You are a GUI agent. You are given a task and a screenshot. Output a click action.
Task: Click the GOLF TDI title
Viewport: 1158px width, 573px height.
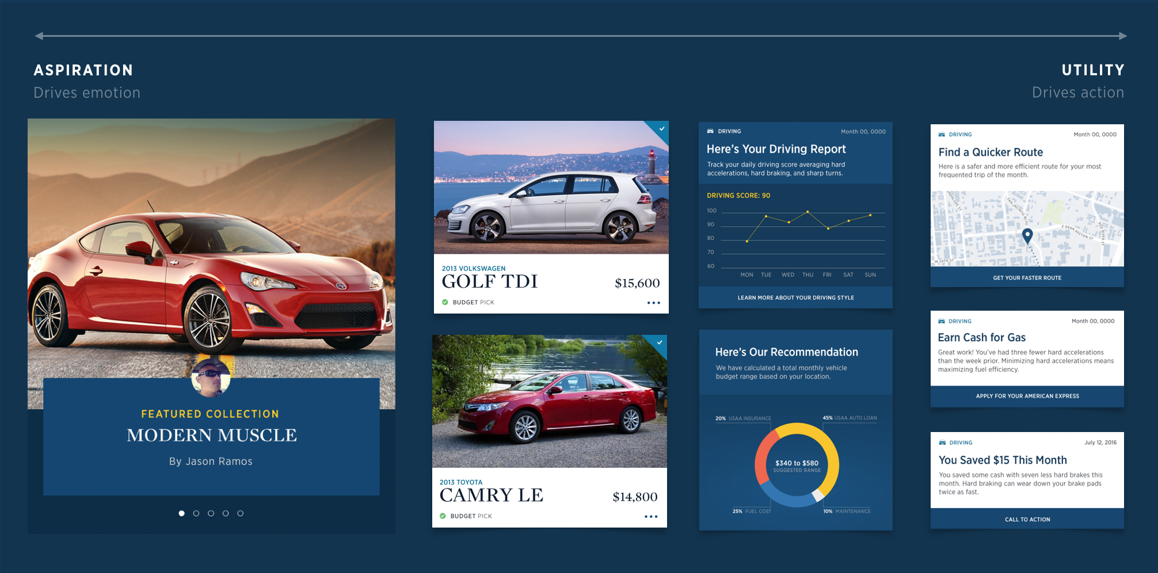point(490,282)
